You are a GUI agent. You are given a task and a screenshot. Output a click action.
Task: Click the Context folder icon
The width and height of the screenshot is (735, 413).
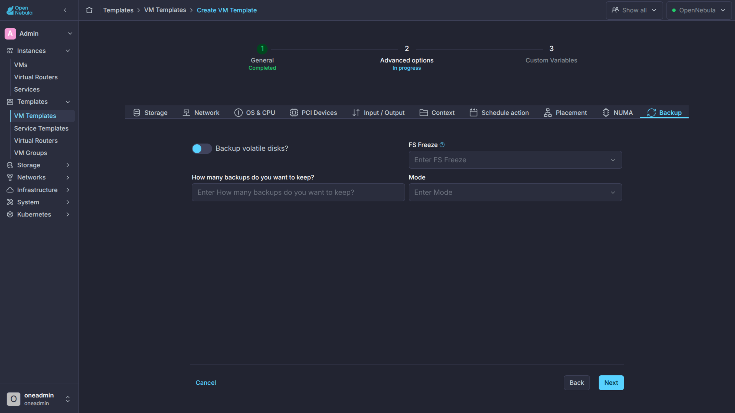(x=423, y=113)
